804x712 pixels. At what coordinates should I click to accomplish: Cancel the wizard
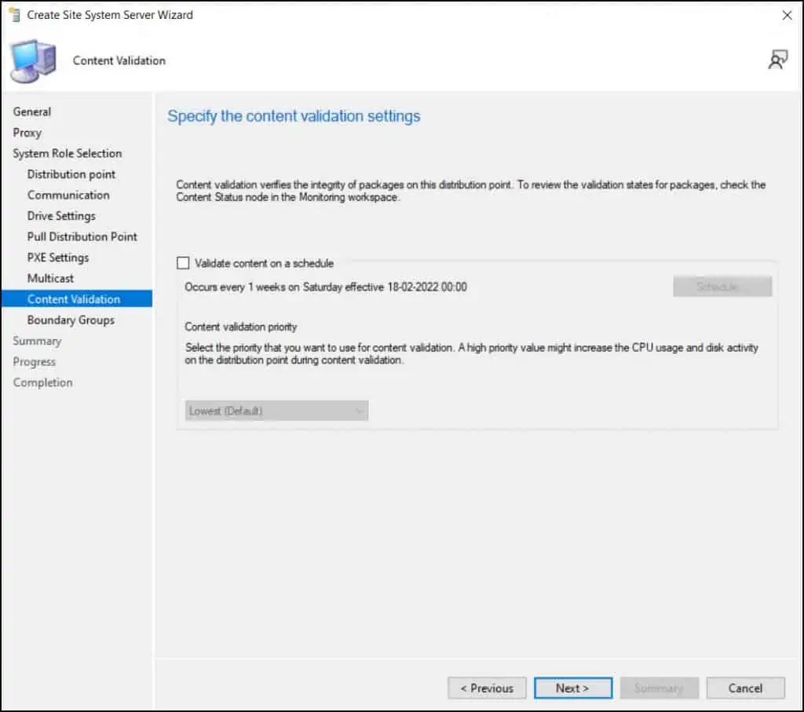pyautogui.click(x=745, y=688)
